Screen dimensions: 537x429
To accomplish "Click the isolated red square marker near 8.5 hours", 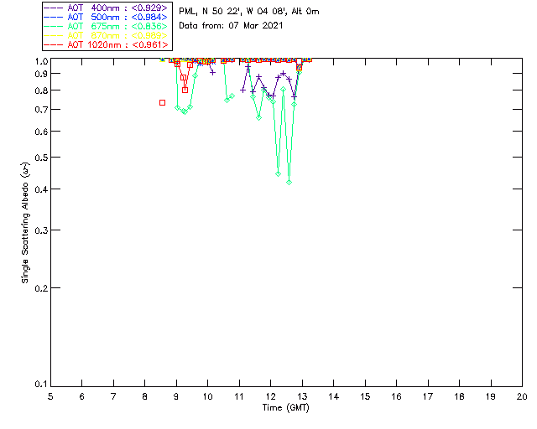I will tap(162, 102).
